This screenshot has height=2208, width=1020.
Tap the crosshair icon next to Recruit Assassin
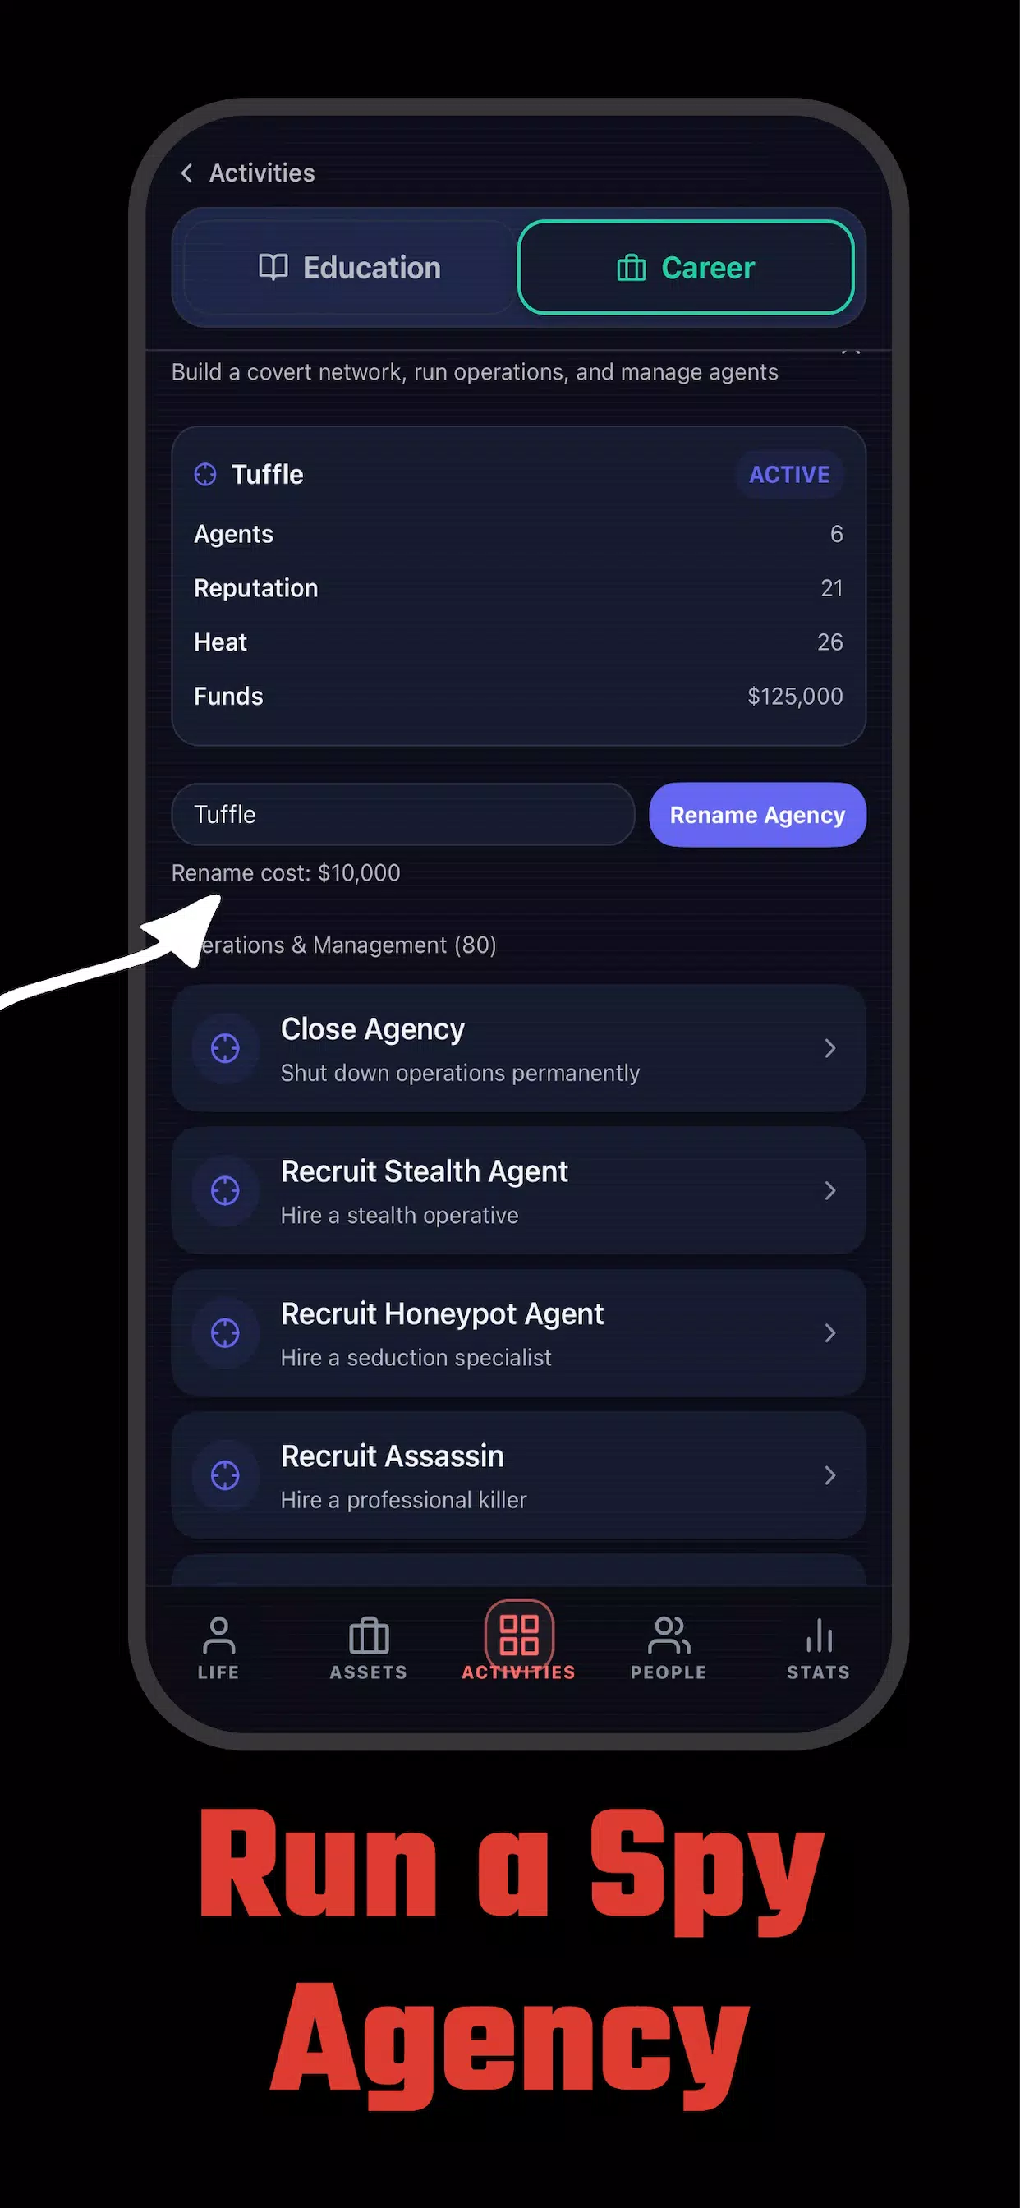225,1475
